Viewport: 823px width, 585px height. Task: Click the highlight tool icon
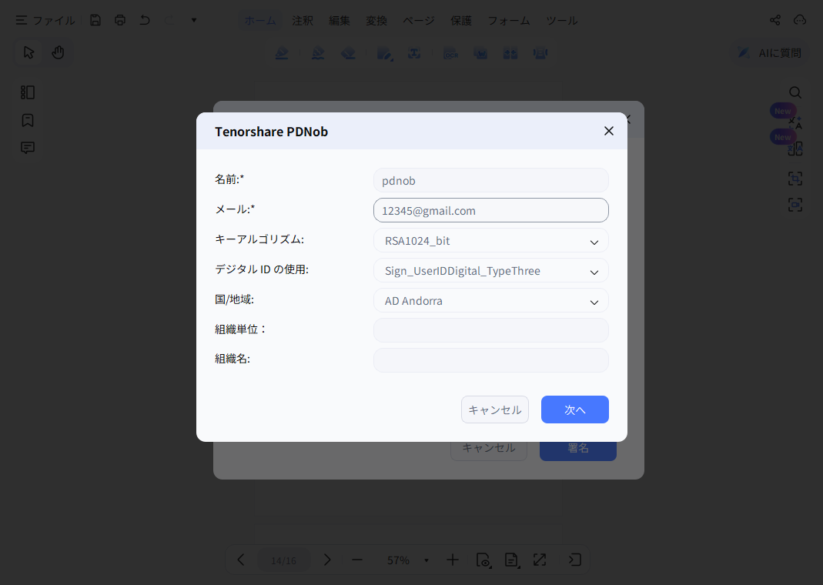click(x=282, y=53)
